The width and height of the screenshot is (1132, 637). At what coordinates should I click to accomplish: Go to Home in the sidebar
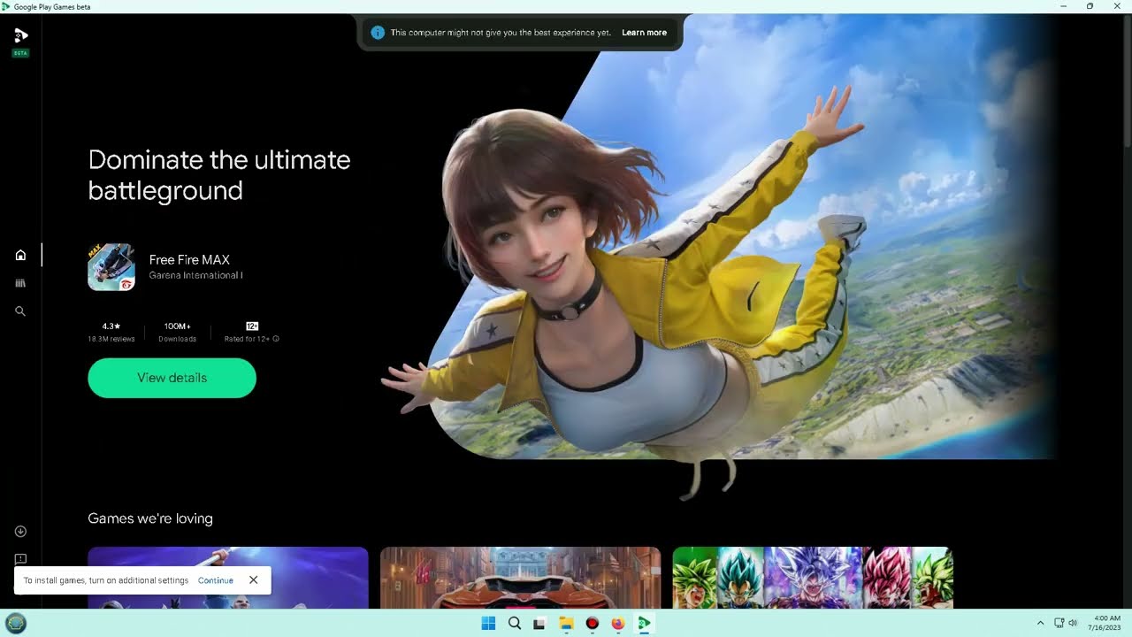click(x=20, y=255)
